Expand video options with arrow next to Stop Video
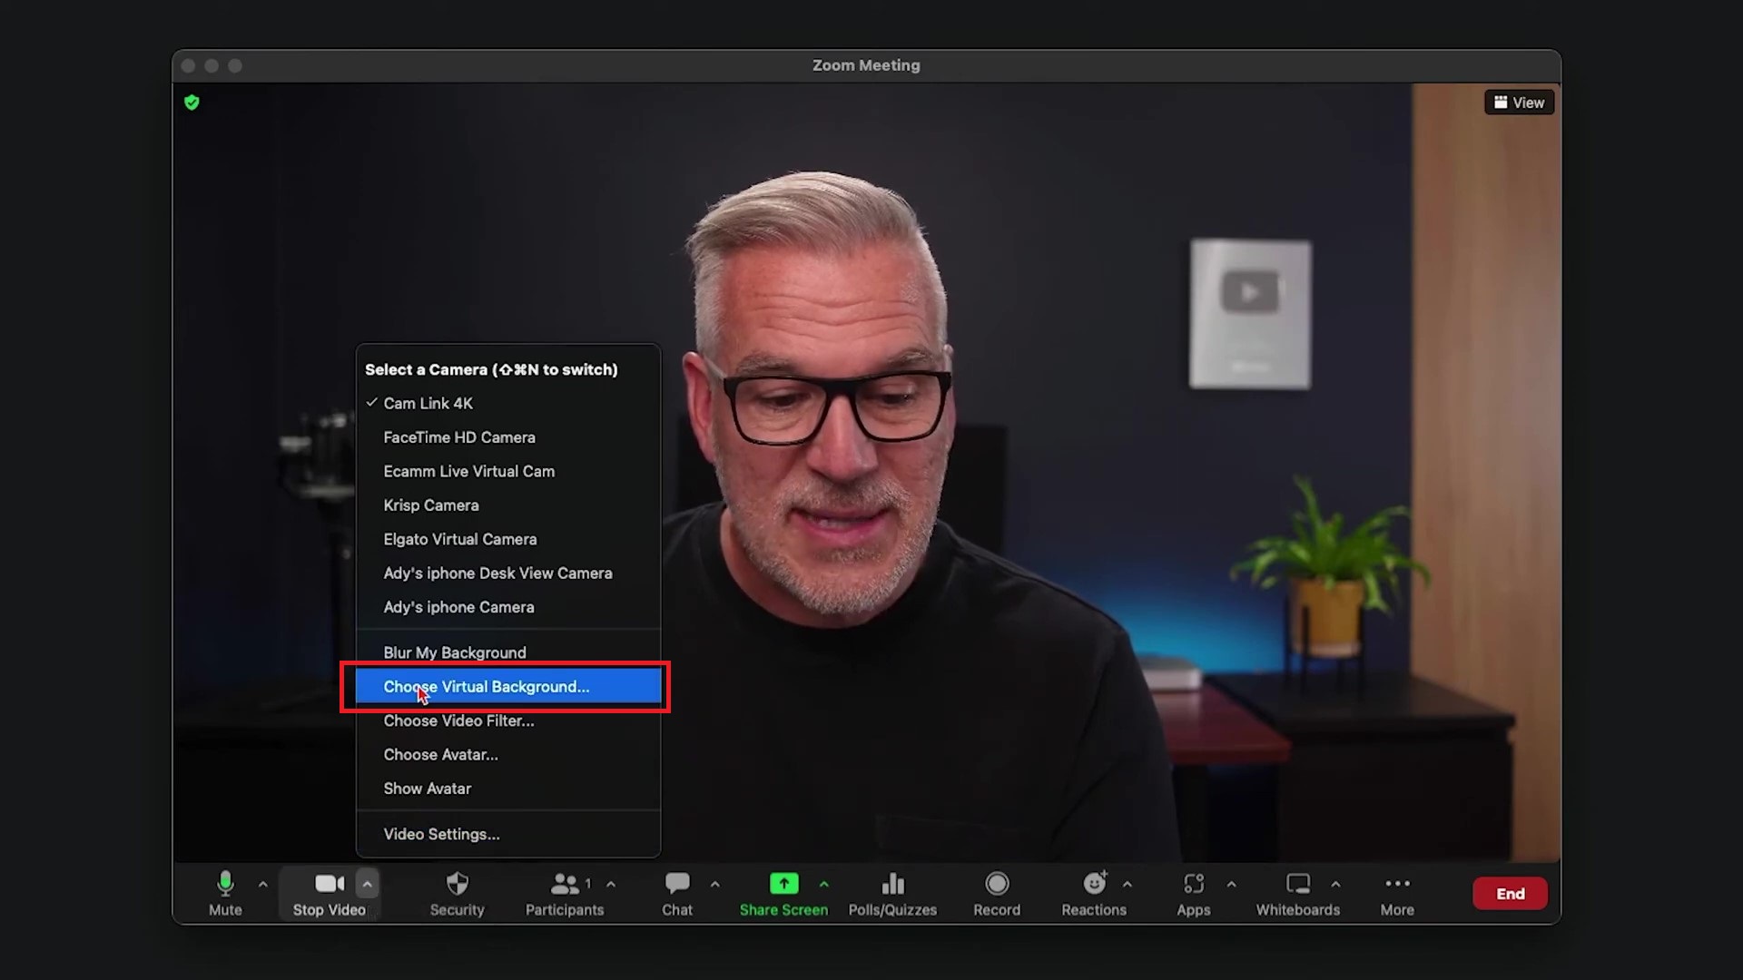The height and width of the screenshot is (980, 1743). [x=368, y=883]
